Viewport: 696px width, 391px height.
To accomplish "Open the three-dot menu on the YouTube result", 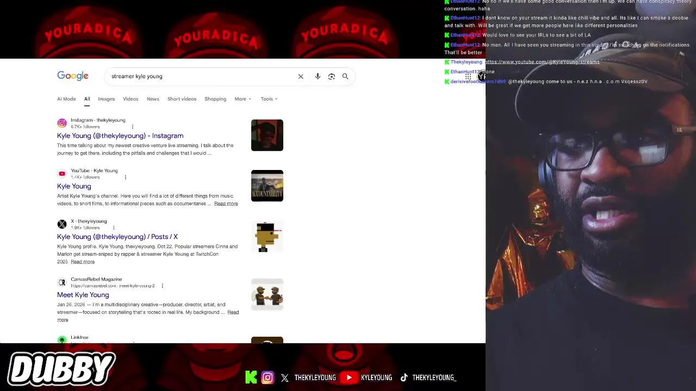I will click(125, 177).
